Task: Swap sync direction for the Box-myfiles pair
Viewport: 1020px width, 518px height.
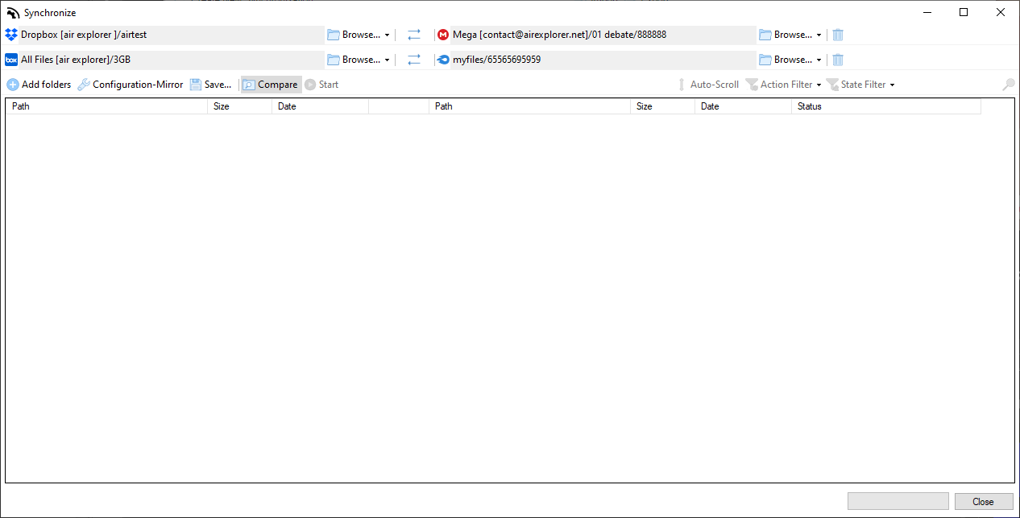Action: pos(413,59)
